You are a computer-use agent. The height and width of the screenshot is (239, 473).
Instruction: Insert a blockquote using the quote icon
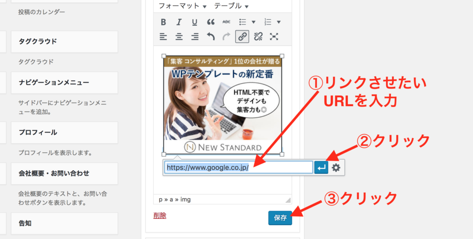(211, 22)
